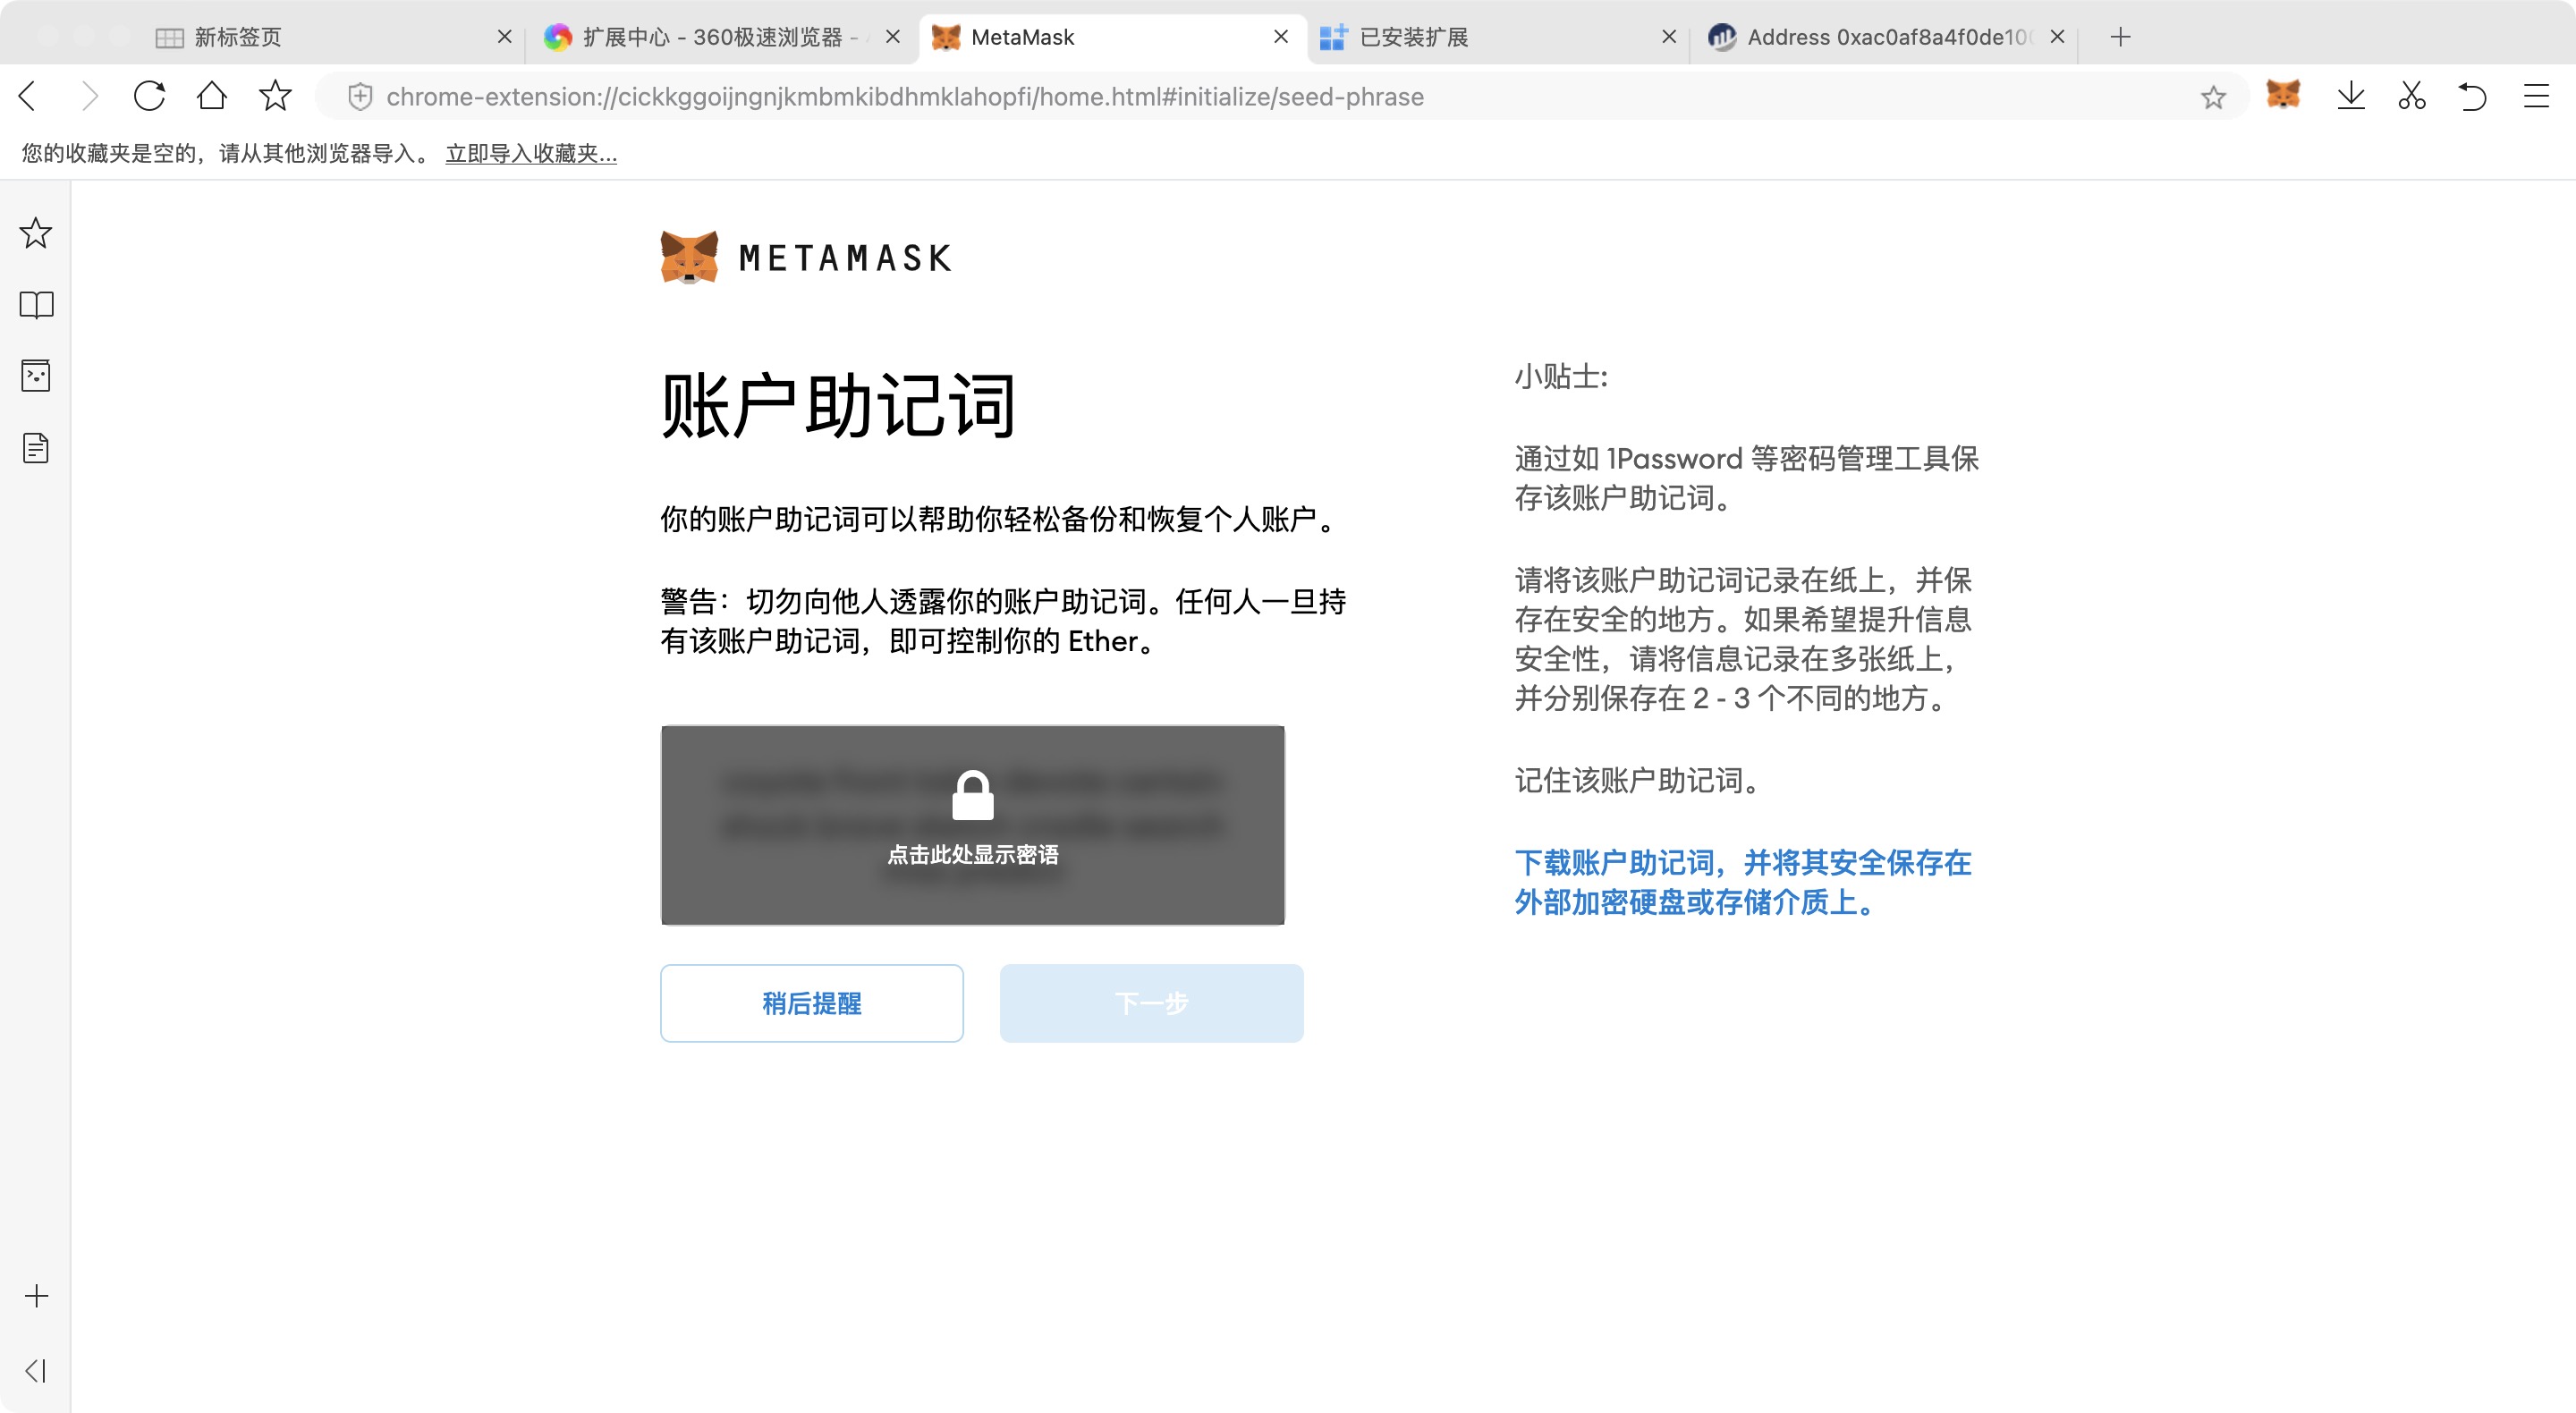Screen dimensions: 2576x1413
Task: Switch to the 扩展中心 tab
Action: click(x=712, y=37)
